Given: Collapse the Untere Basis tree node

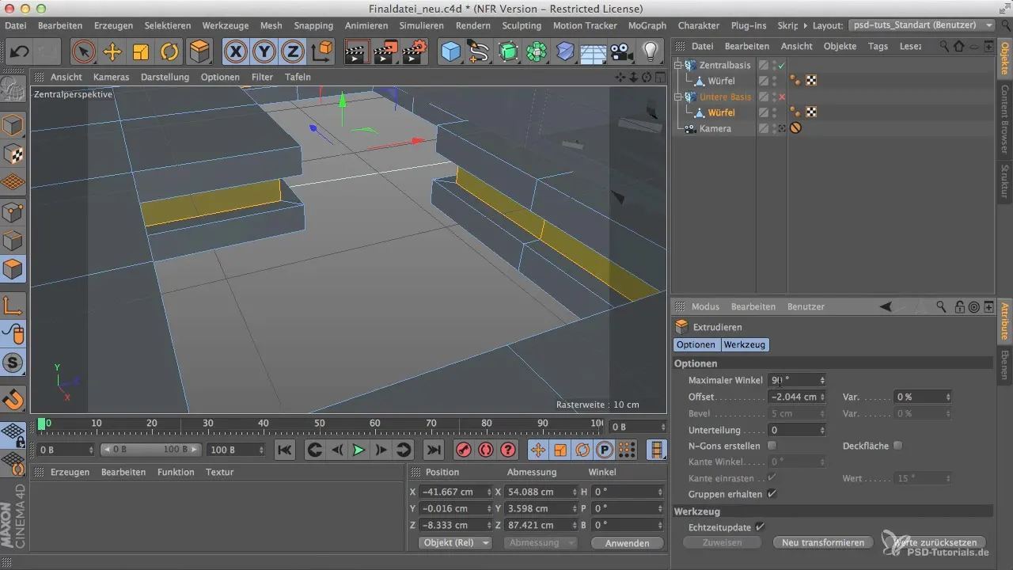Looking at the screenshot, I should 678,97.
